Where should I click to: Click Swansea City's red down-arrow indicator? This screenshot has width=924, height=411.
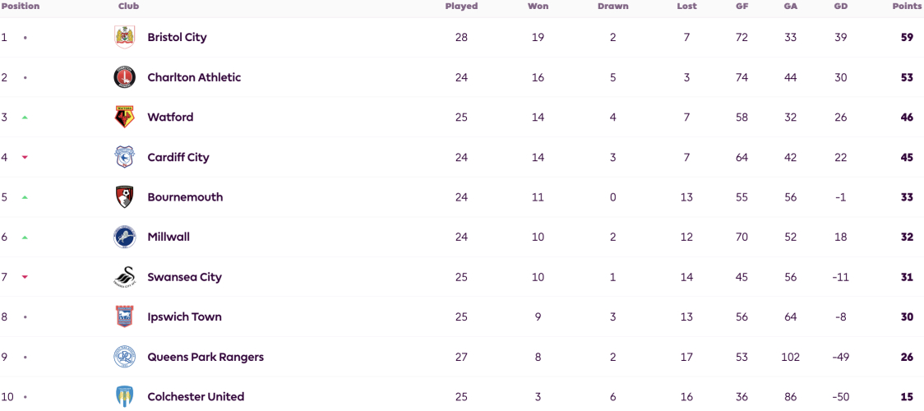pos(25,277)
